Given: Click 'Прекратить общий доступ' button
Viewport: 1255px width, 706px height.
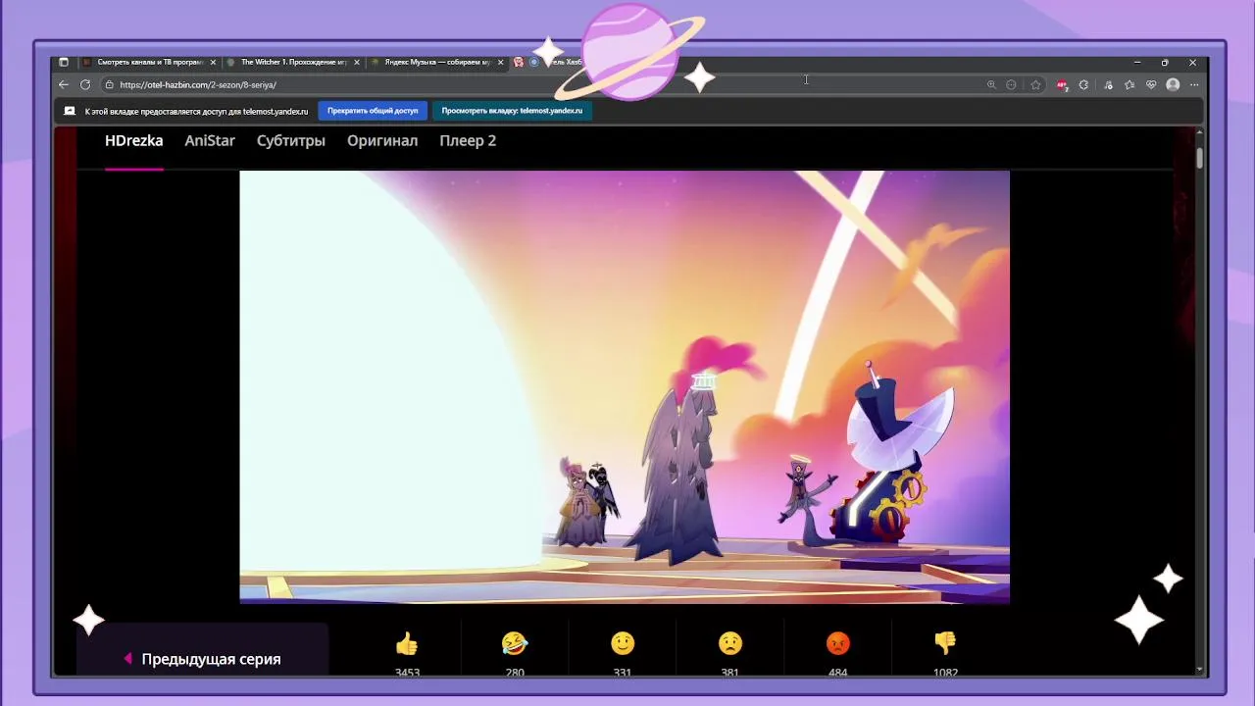Looking at the screenshot, I should pos(373,111).
